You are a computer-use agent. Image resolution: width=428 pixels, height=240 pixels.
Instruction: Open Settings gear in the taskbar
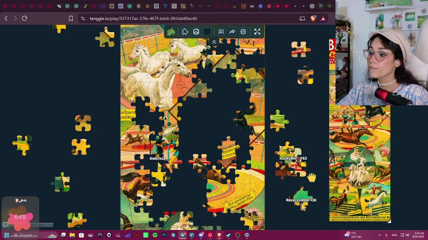point(247,235)
